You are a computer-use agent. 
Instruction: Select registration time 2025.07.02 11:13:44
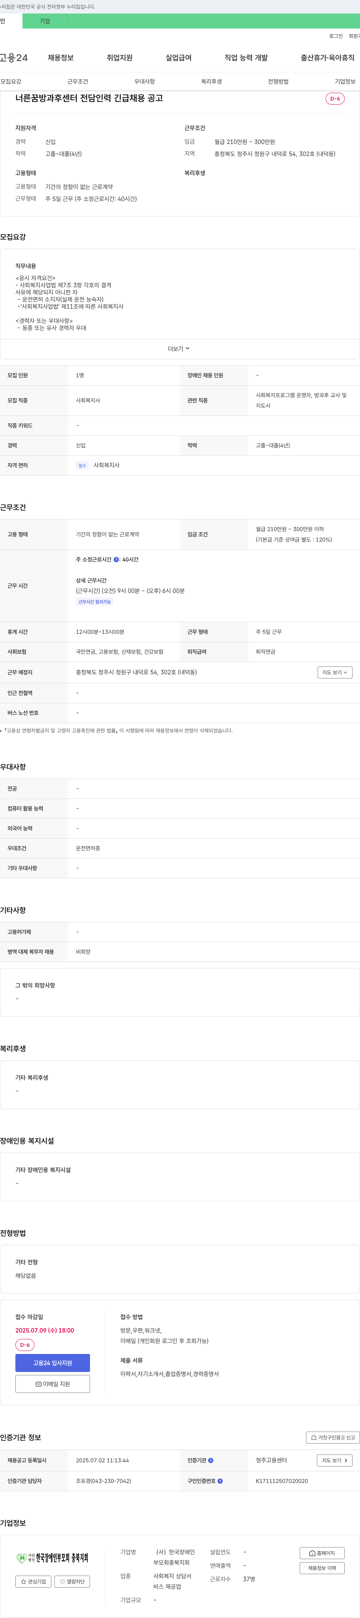coord(102,1460)
